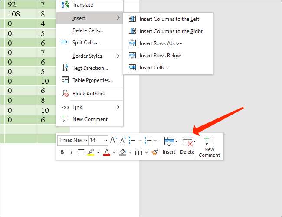Viewport: 282px width, 217px height.
Task: Open the Insert submenu entry
Action: coord(89,18)
